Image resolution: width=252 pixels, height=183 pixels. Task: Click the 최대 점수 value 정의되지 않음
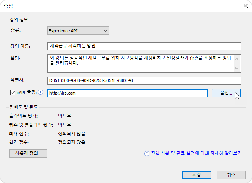click(x=71, y=134)
